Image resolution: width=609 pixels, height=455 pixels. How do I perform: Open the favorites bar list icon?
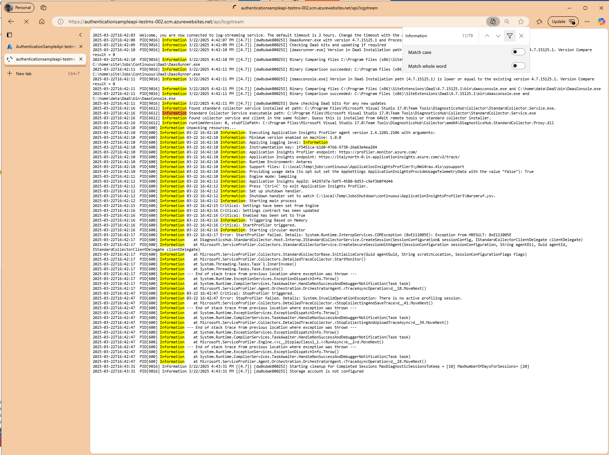coord(539,21)
